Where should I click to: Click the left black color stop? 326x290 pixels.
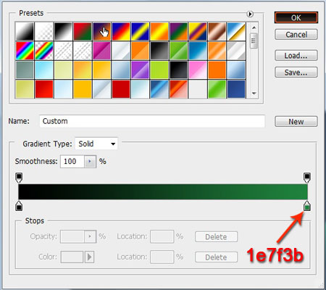(19, 206)
